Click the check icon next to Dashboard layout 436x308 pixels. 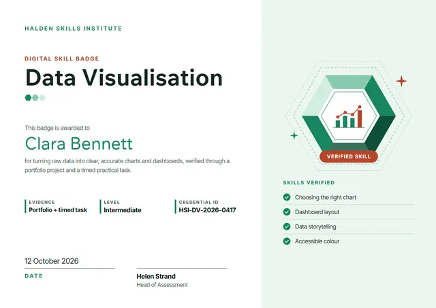(287, 212)
